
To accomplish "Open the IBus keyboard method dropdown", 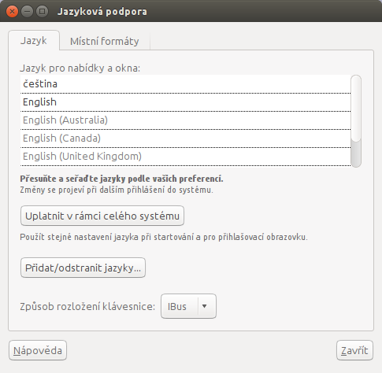I will (188, 306).
